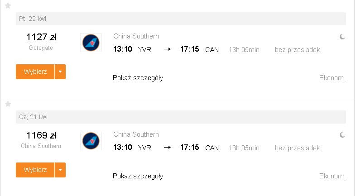Choose the 1169 zł China Southern offer with Wybierz

pyautogui.click(x=35, y=170)
